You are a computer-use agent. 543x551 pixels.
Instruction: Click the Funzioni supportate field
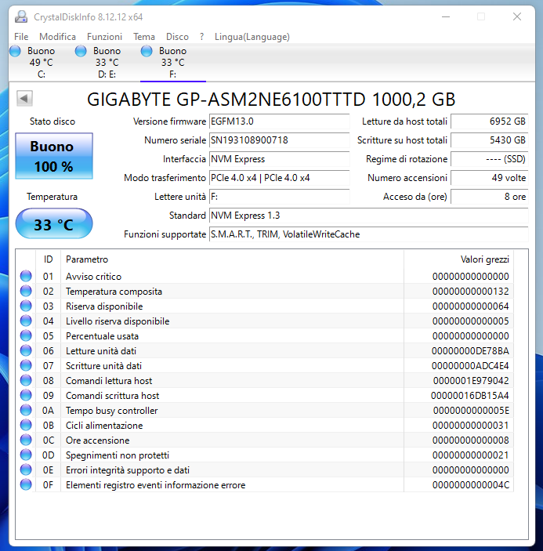tap(369, 234)
